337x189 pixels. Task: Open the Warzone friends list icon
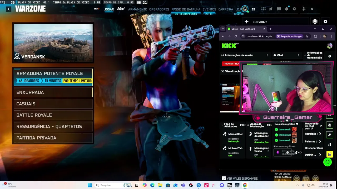[x=304, y=9]
